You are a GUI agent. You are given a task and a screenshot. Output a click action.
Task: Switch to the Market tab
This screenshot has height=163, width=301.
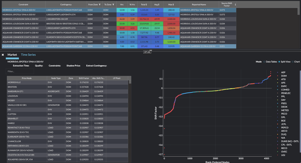[12, 55]
